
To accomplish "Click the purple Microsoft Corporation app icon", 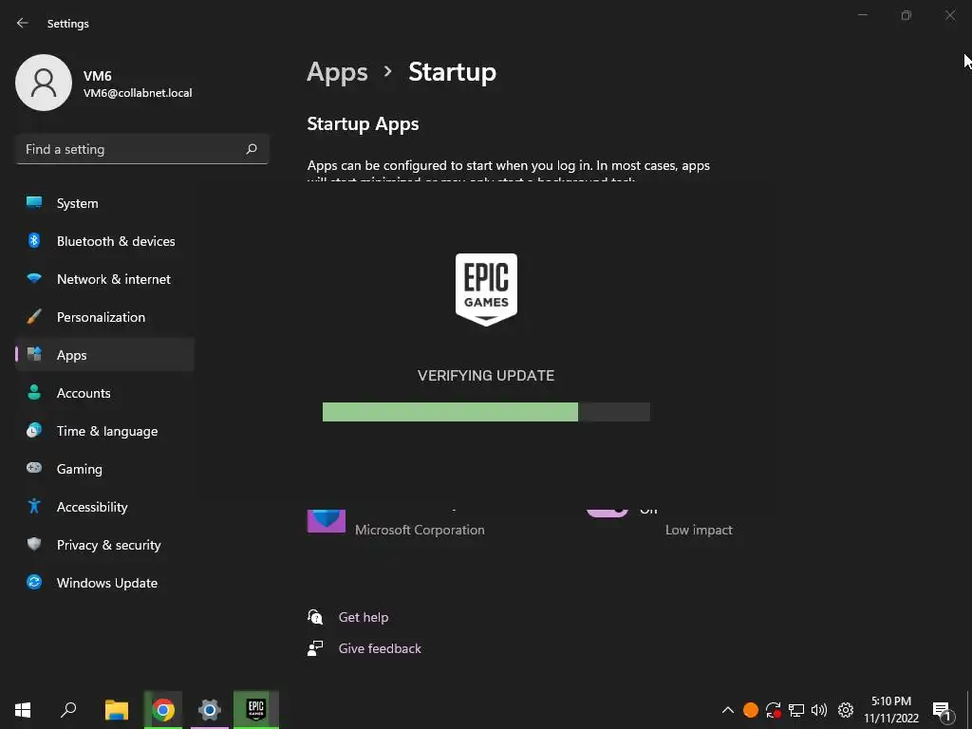I will 327,520.
